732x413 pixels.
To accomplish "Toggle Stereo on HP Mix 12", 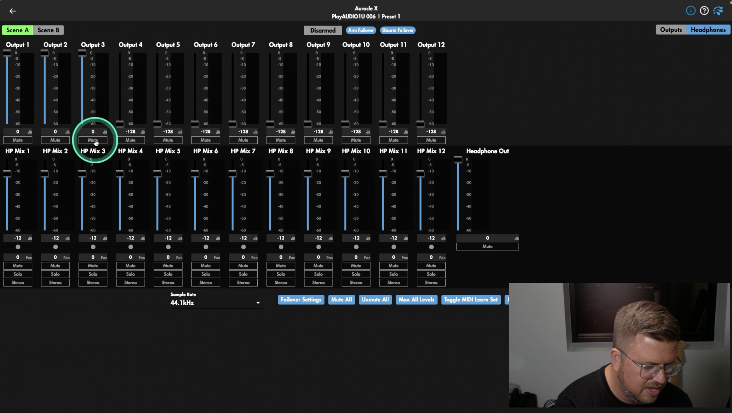I will point(431,283).
